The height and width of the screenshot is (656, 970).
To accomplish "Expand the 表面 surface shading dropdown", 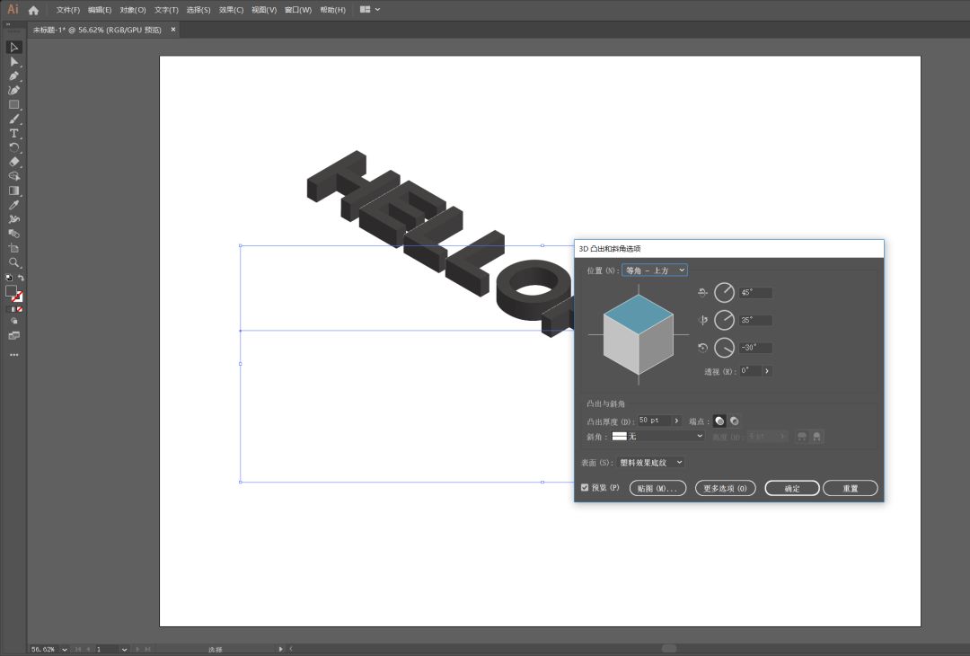I will (651, 463).
